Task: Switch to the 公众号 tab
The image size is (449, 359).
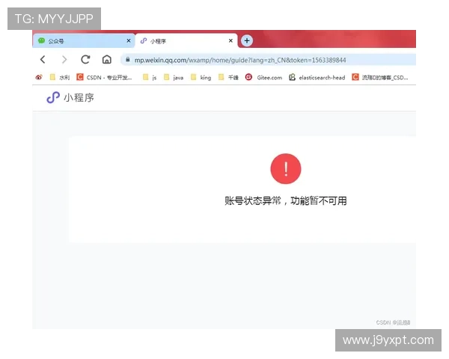Action: tap(83, 41)
